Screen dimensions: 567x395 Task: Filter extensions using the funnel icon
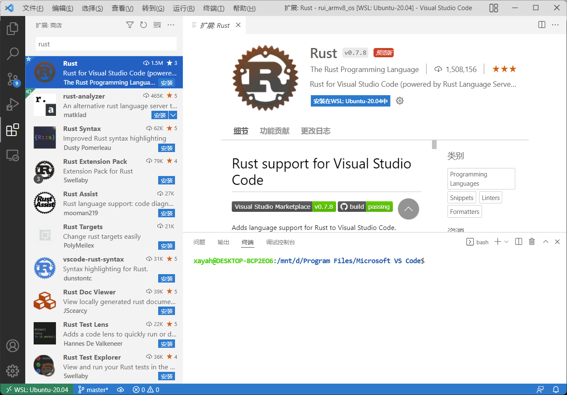[x=130, y=25]
